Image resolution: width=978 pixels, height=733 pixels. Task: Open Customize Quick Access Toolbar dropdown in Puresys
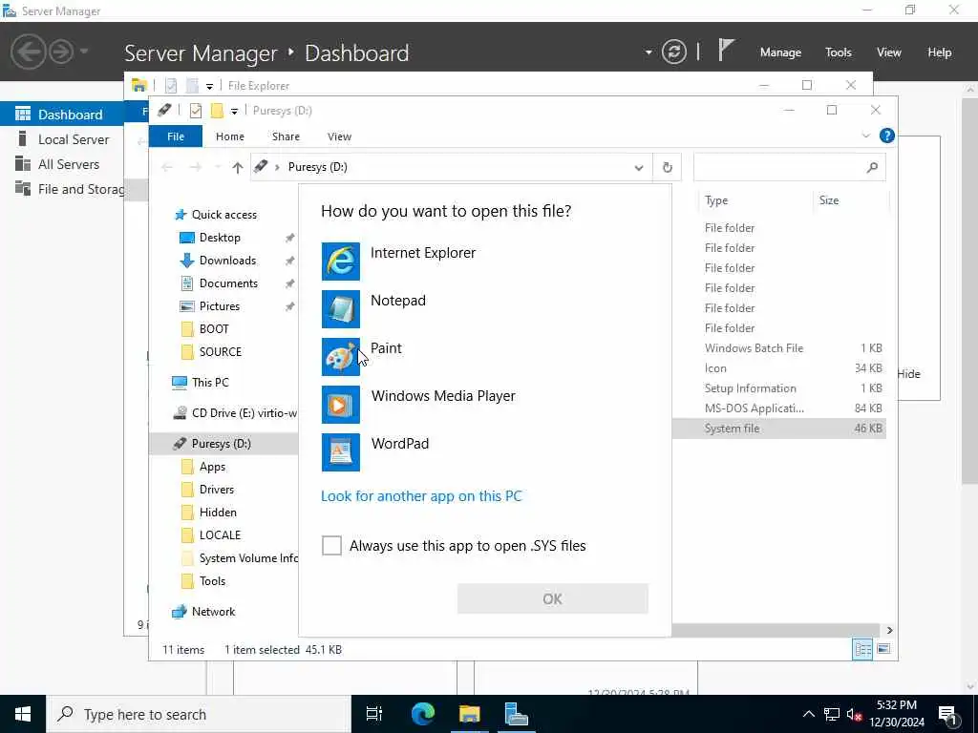pos(234,112)
